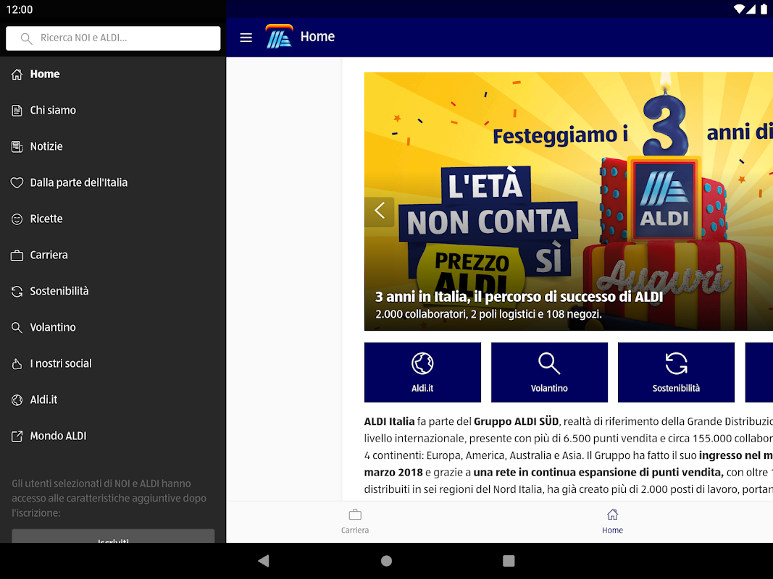Click the refresh arrows icon beside sidebar Sostenibilità

click(17, 292)
